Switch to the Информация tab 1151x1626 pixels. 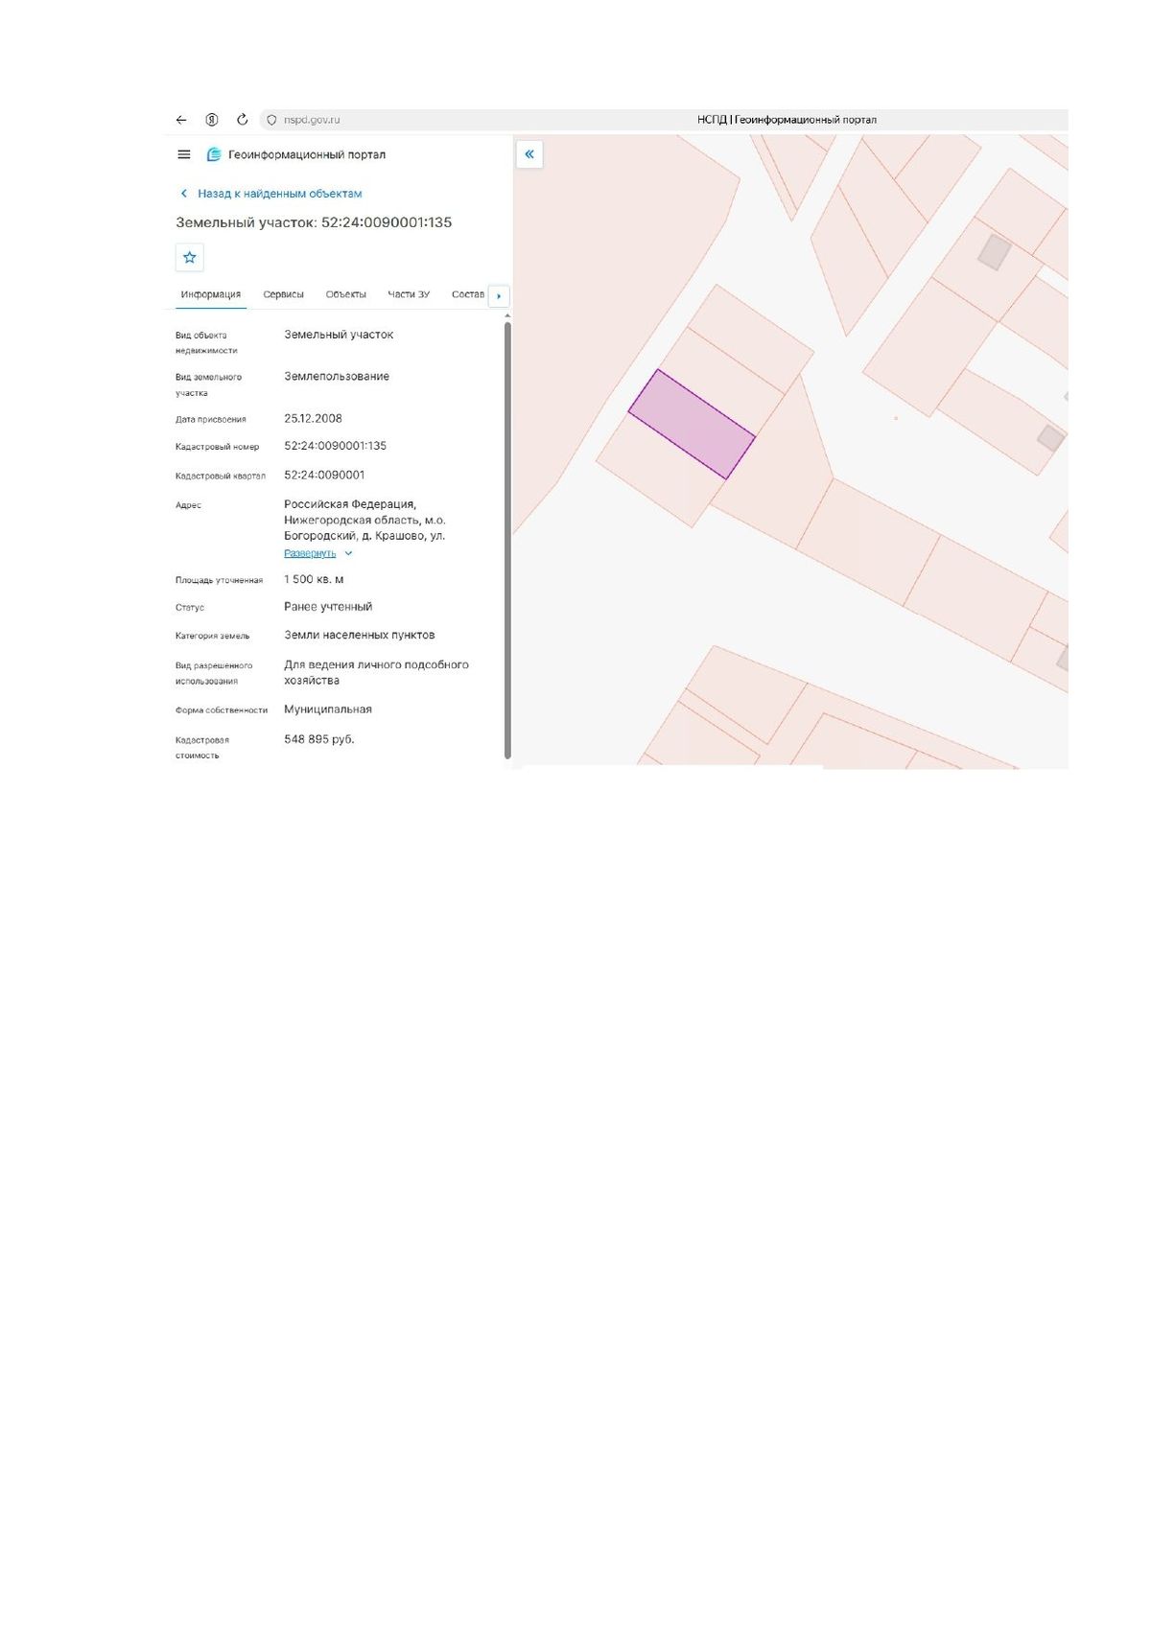coord(211,294)
